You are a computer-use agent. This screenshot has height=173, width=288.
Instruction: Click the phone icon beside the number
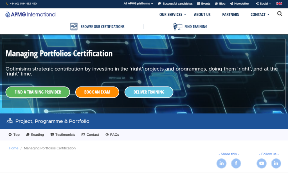7,4
